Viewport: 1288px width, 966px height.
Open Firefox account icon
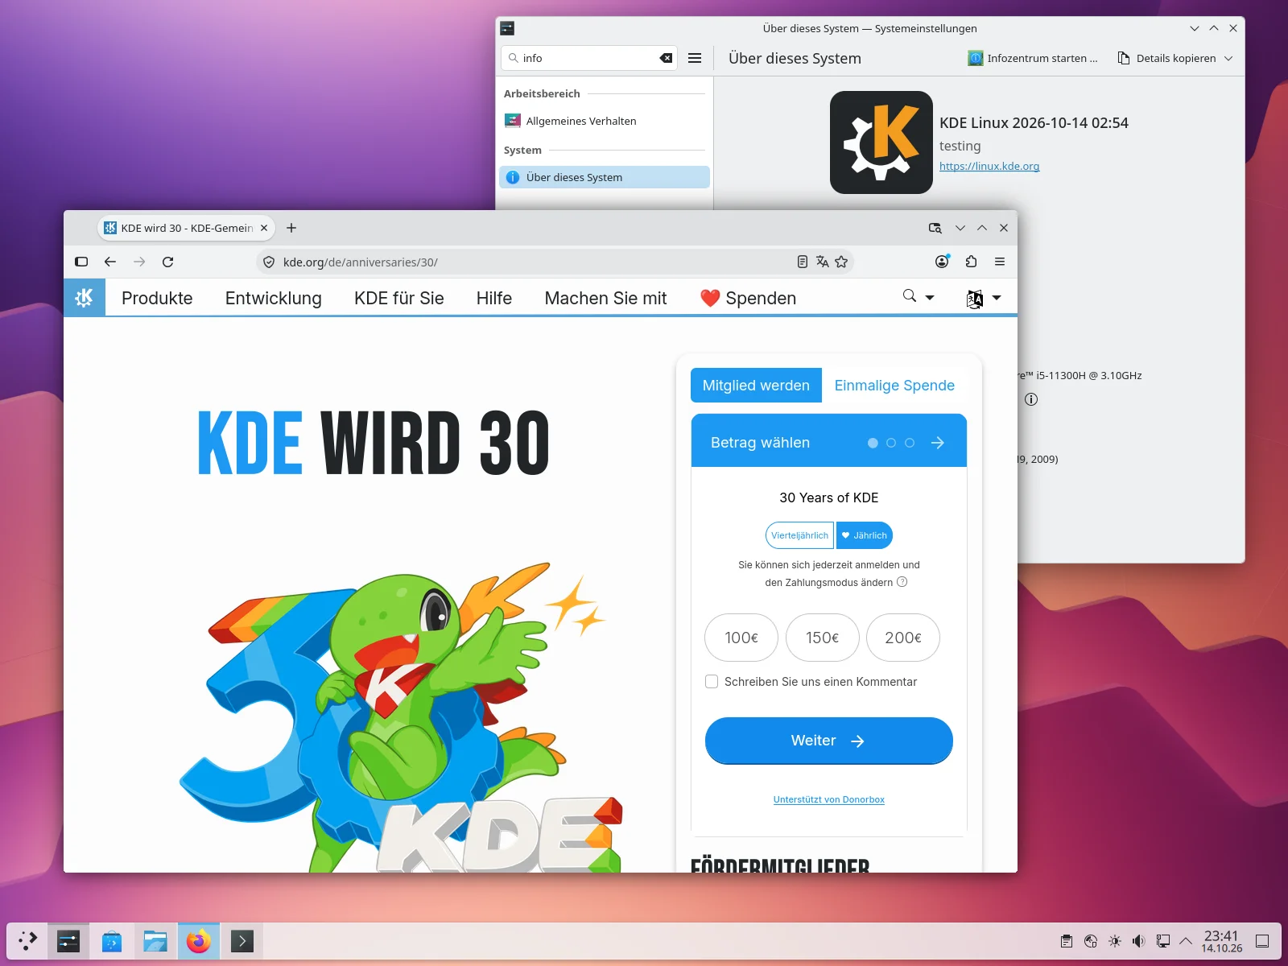click(942, 262)
